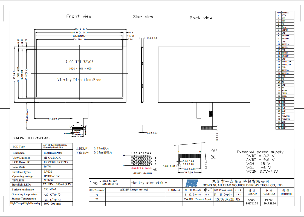Click the Surface luminance 350 cd/m2 value
Viewport: 304px width, 217px height.
coord(50,189)
